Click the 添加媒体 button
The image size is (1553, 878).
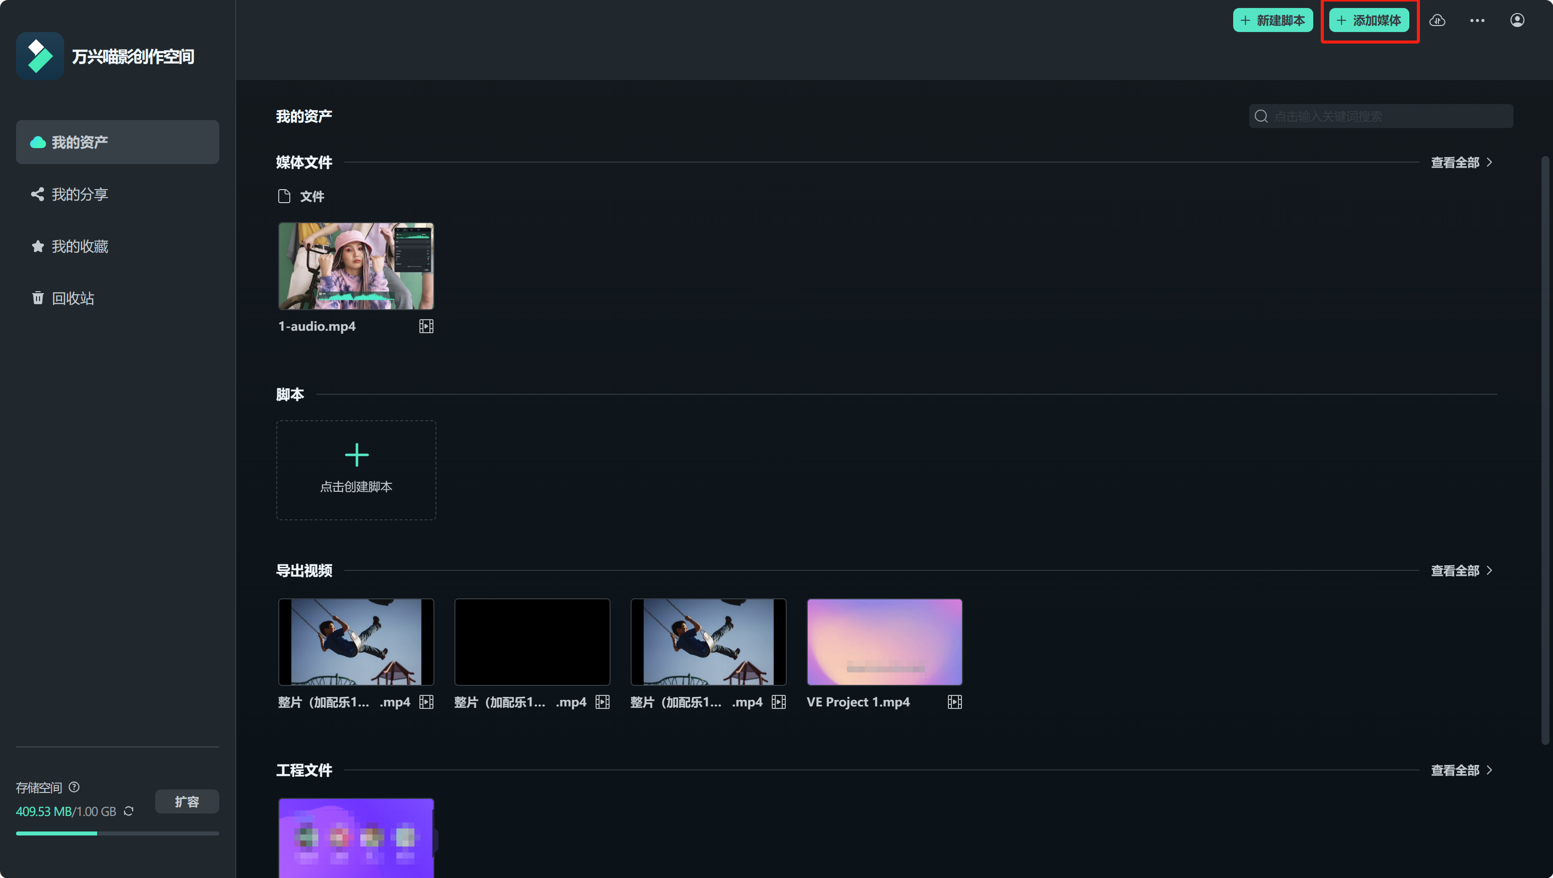(1368, 21)
